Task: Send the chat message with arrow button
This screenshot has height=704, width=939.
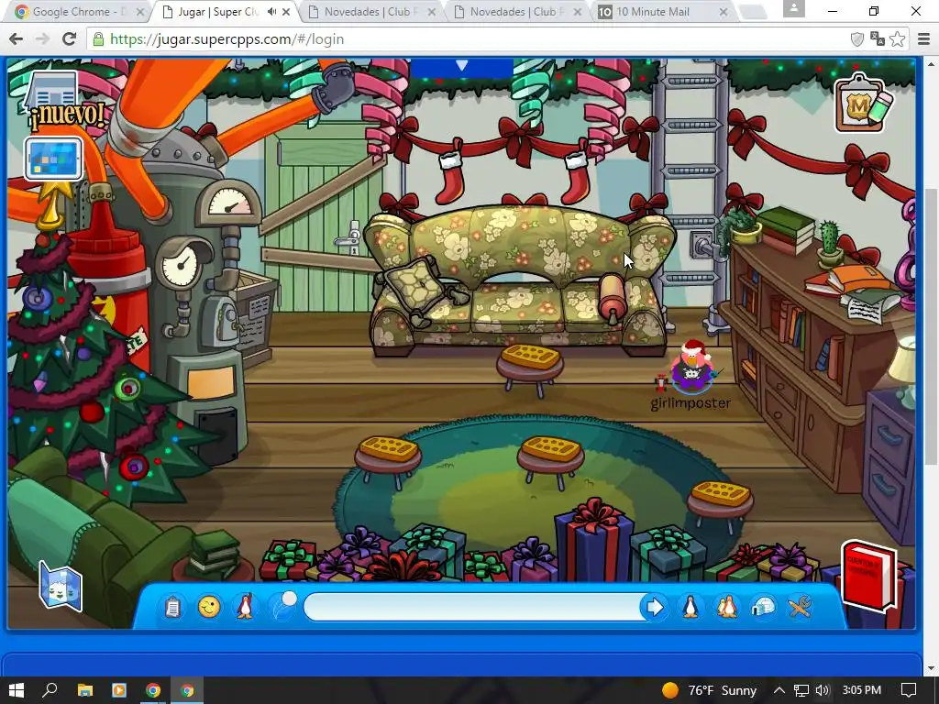Action: pos(654,607)
